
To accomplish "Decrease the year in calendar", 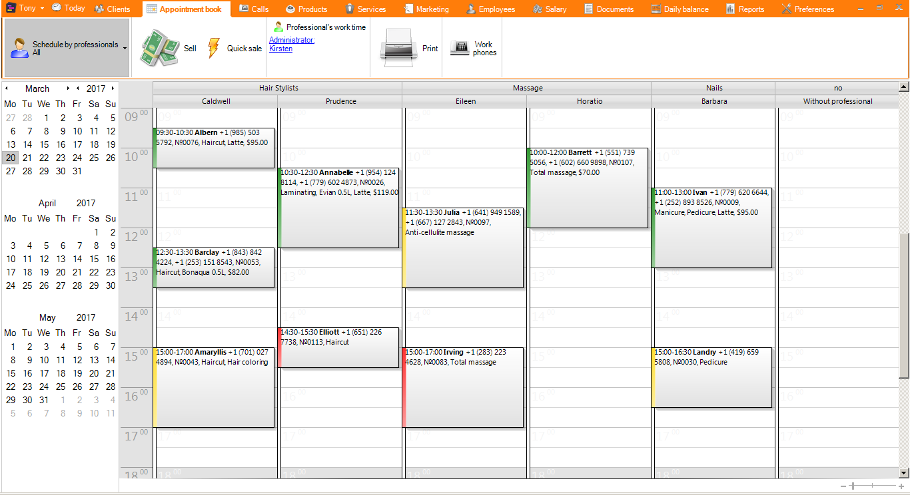I will (x=78, y=88).
